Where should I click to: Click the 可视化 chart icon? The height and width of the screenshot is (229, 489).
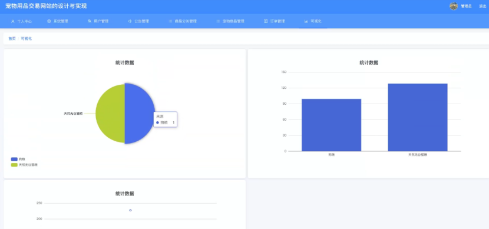point(306,21)
